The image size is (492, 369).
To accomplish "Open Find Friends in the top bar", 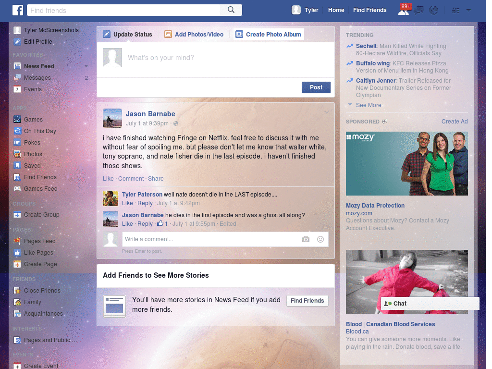I will point(369,10).
